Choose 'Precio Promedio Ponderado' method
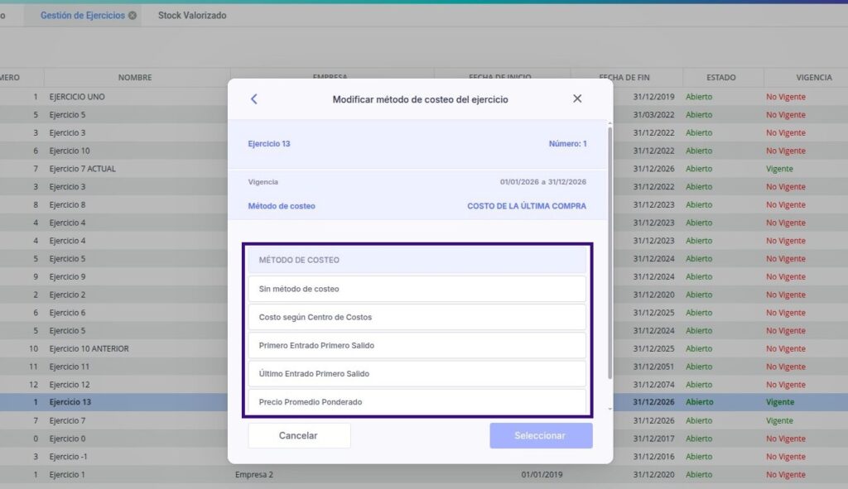Screen dimensions: 848x489 click(417, 401)
